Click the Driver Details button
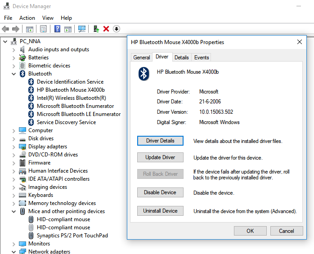The width and height of the screenshot is (314, 254). point(160,141)
